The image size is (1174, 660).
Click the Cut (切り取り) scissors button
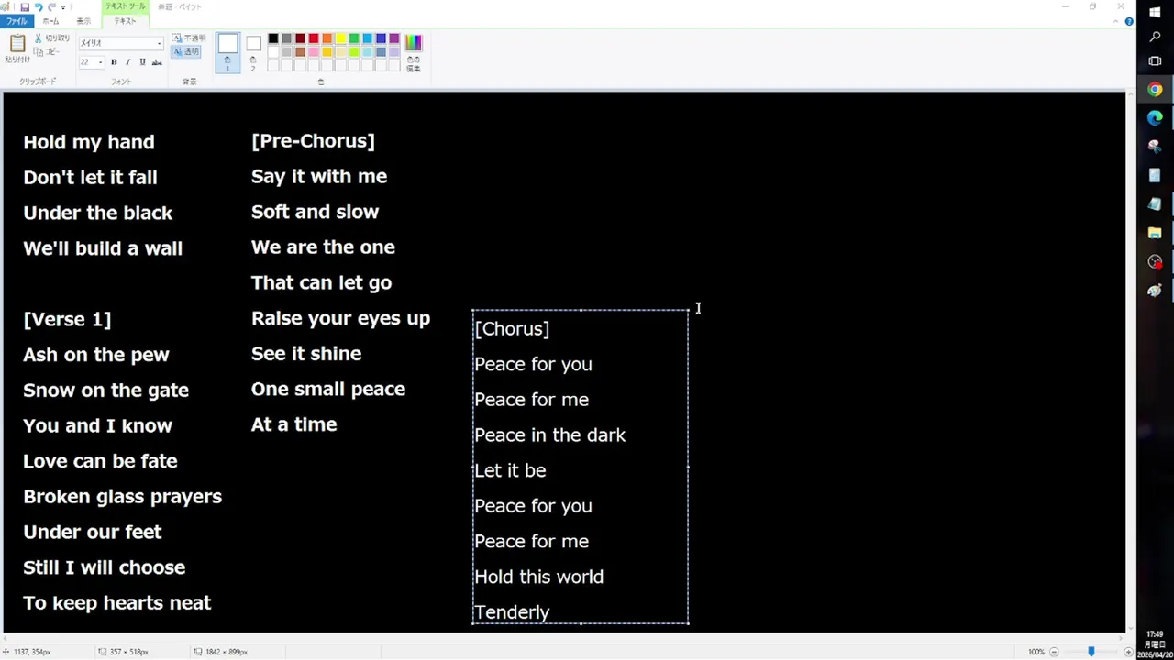click(51, 38)
